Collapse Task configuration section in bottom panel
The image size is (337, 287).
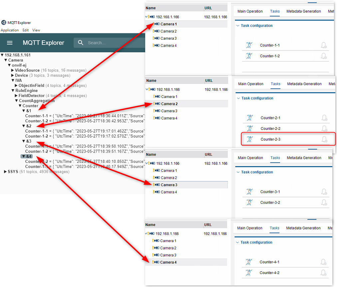(x=237, y=242)
